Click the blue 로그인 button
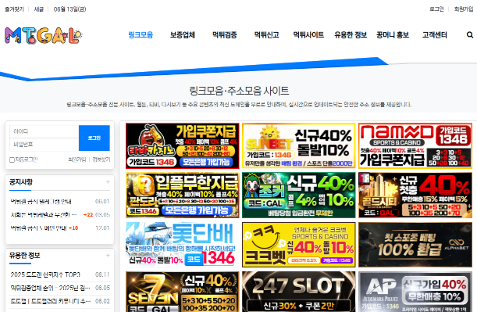Viewport: 477px width, 312px height. (94, 138)
